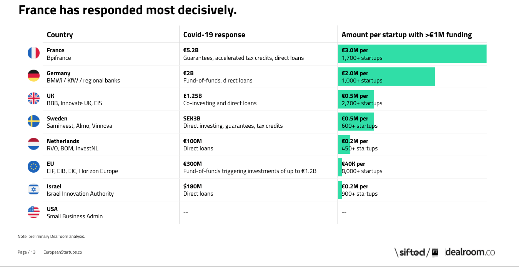Screen dimensions: 519x267
Task: Click the slide title about France
Action: (x=128, y=10)
